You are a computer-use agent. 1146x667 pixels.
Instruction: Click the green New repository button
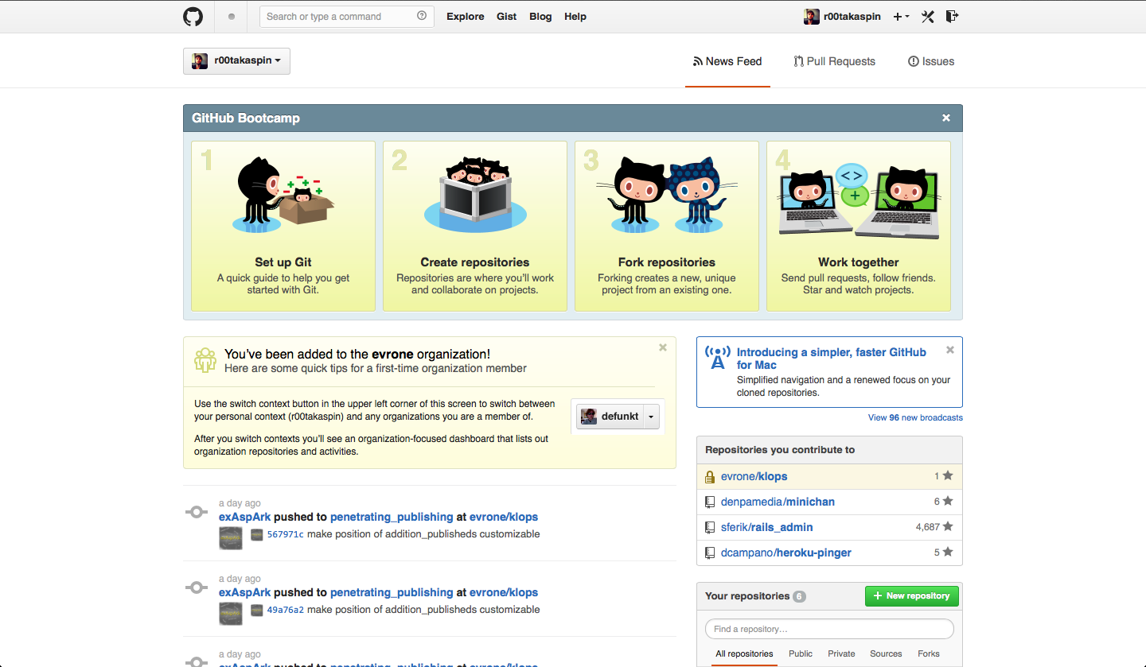[x=912, y=596]
